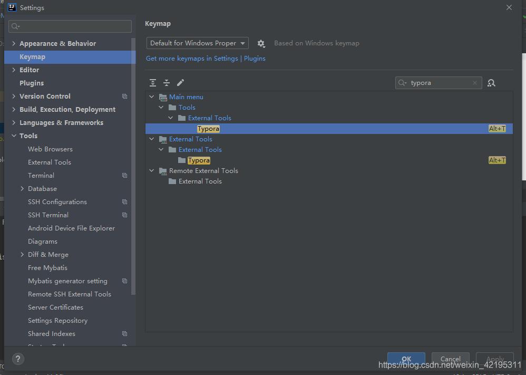Click Find Actions by Shortcut icon
526x375 pixels.
[x=491, y=83]
